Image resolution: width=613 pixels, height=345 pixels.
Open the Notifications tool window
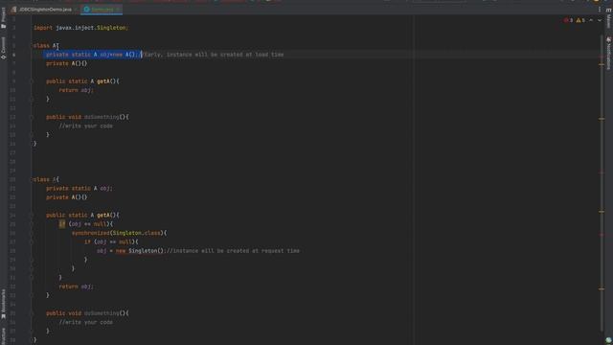(609, 54)
